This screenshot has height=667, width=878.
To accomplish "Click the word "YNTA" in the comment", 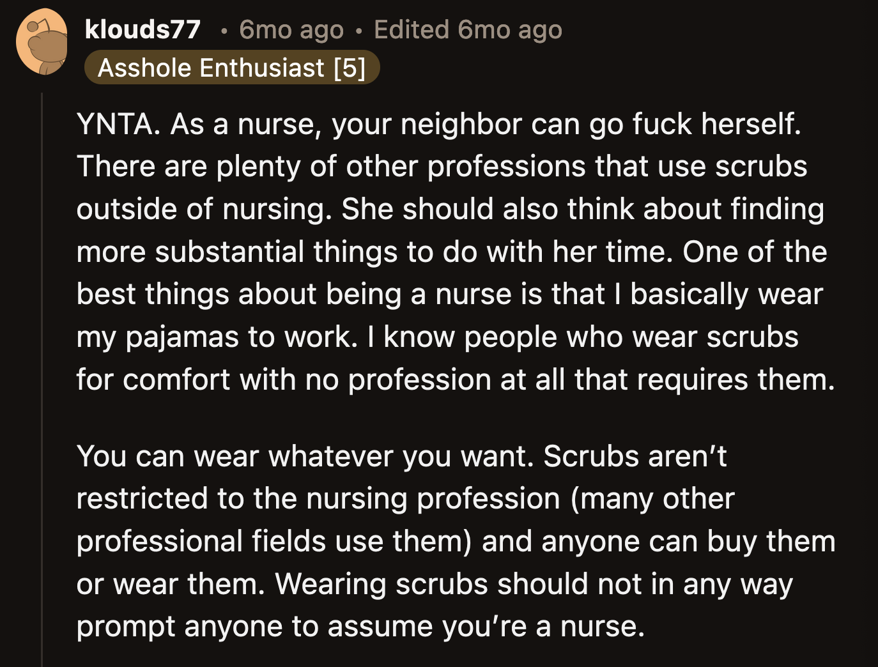I will click(116, 124).
